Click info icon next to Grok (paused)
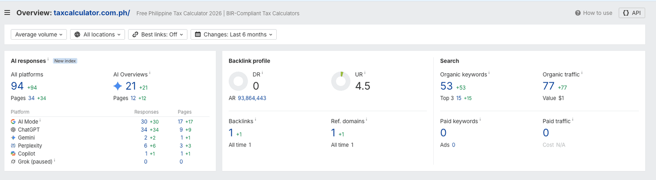The image size is (656, 180). [x=55, y=160]
